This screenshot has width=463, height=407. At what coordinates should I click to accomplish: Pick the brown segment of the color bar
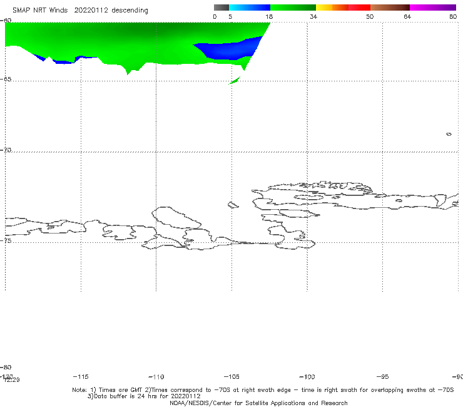tap(390, 8)
